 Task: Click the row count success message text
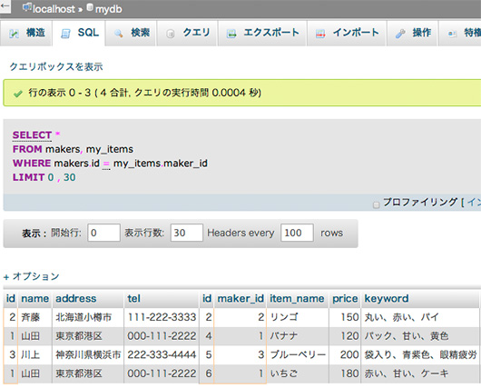point(145,93)
